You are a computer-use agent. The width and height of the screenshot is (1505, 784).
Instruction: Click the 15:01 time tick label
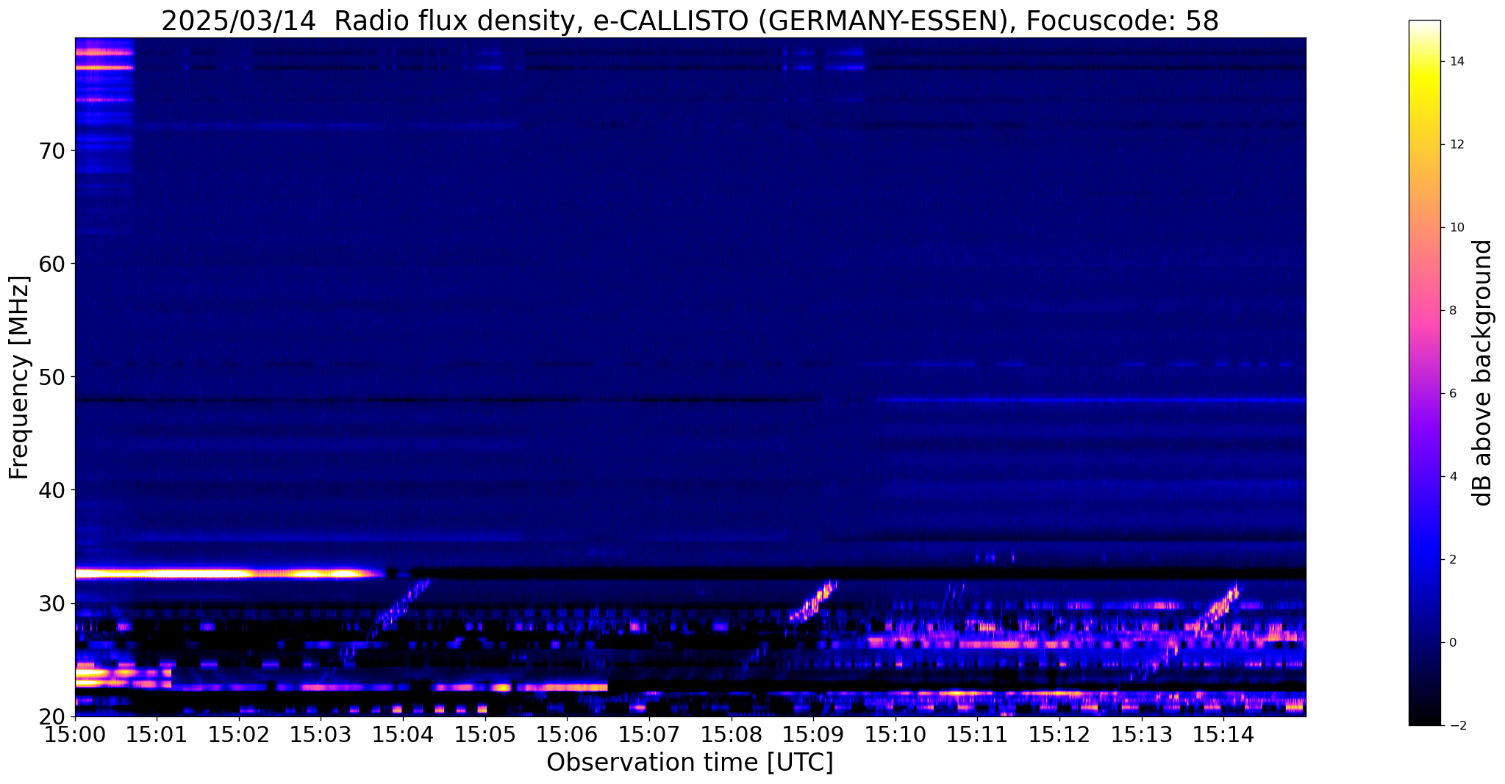pos(157,735)
